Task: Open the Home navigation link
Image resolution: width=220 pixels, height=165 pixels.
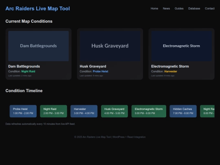Action: 154,9
